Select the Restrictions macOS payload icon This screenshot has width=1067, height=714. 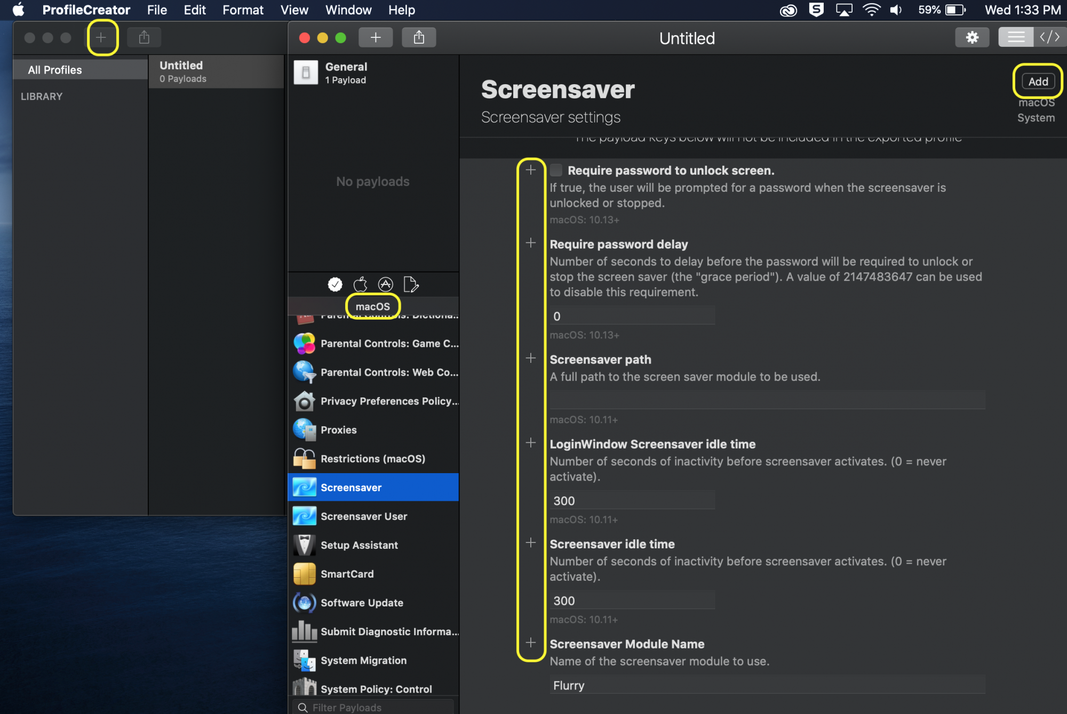coord(304,458)
